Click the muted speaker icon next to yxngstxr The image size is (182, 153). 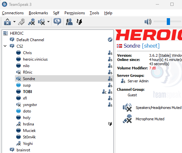pyautogui.click(x=18, y=105)
